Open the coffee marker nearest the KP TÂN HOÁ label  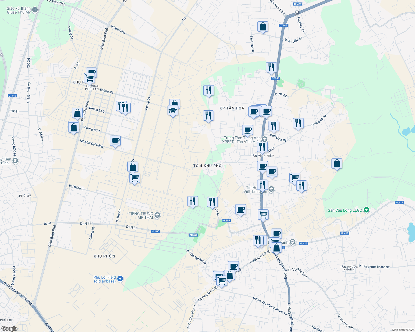click(254, 112)
